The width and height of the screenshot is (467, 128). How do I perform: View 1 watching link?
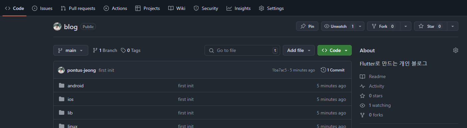point(380,105)
